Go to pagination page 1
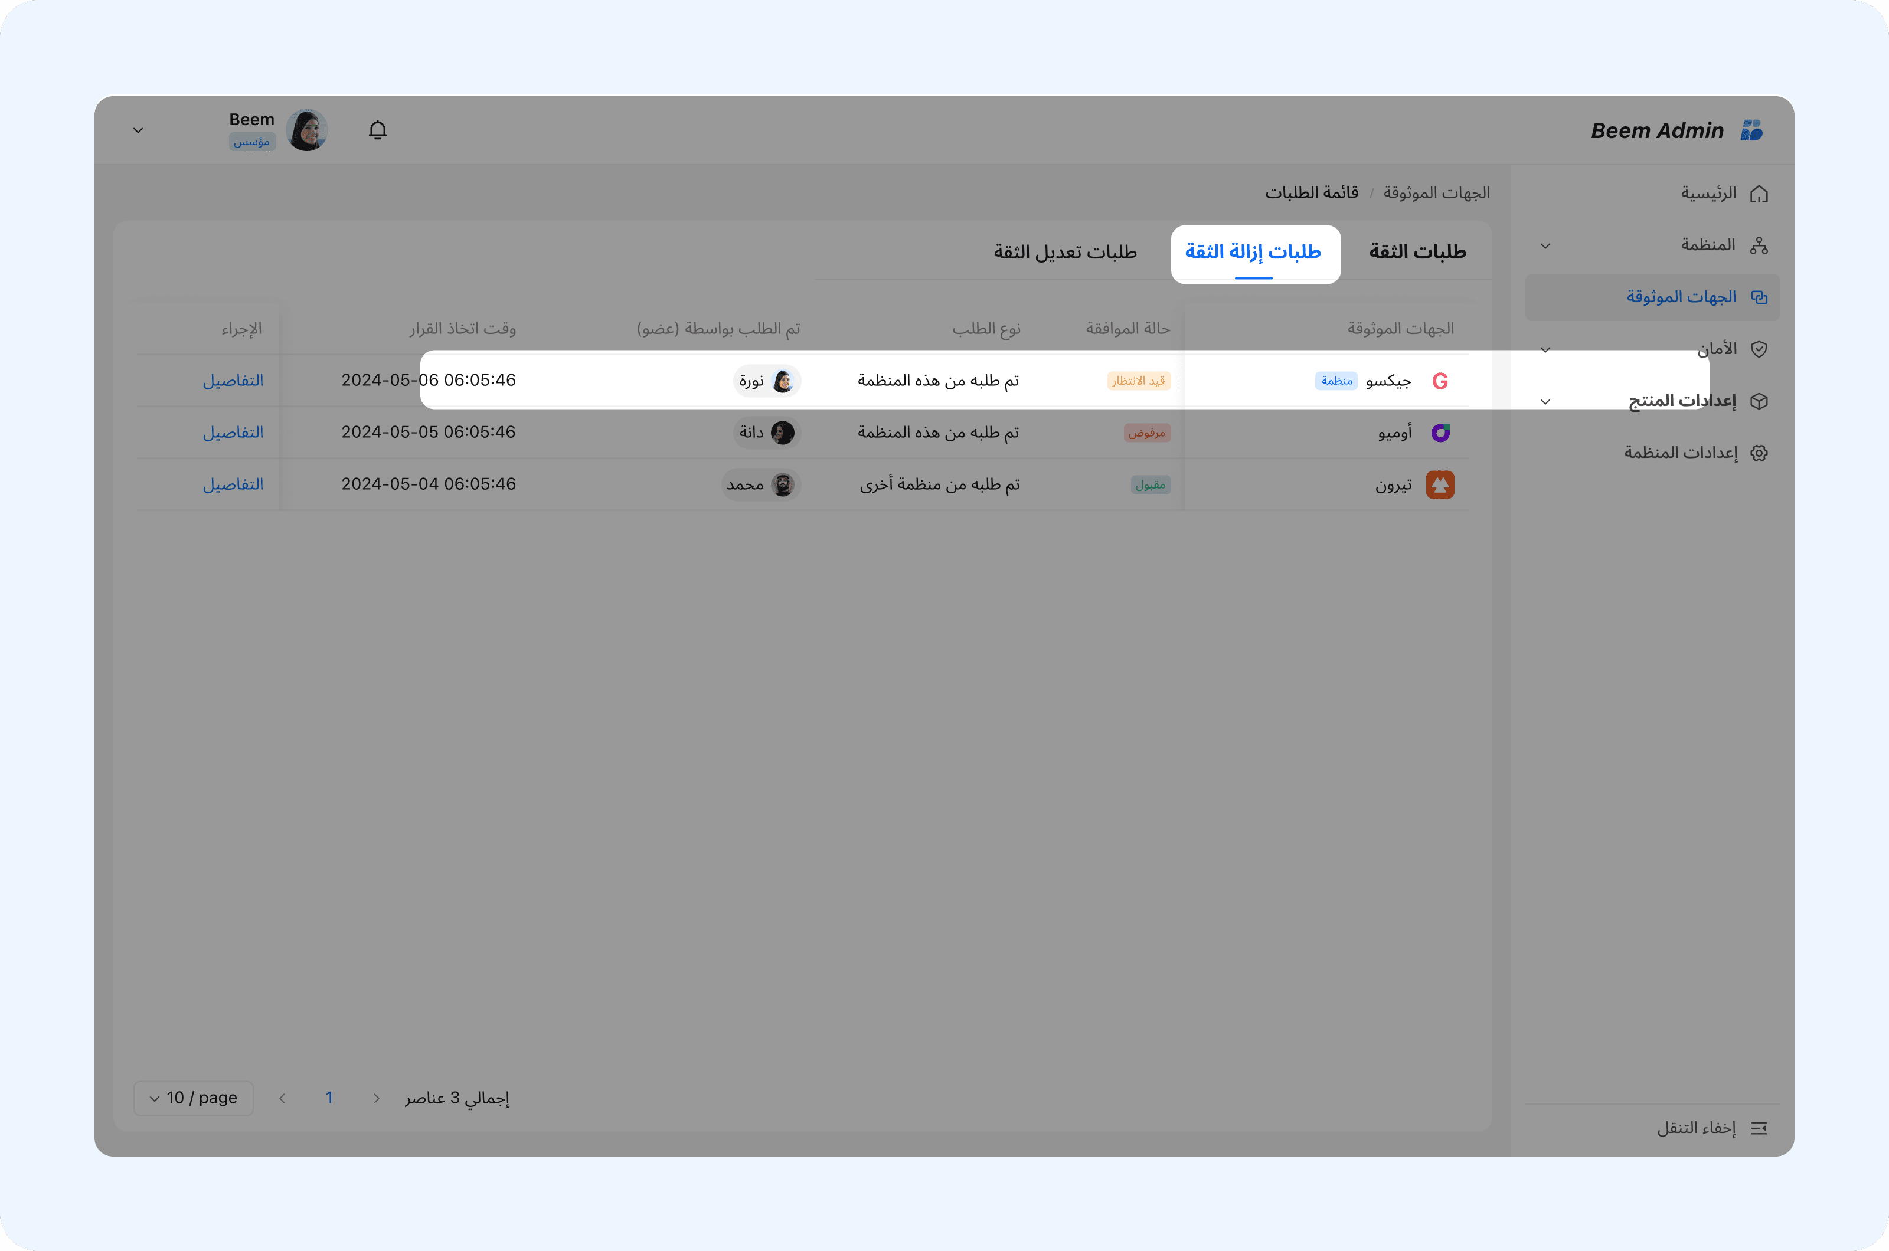The image size is (1889, 1251). tap(329, 1098)
